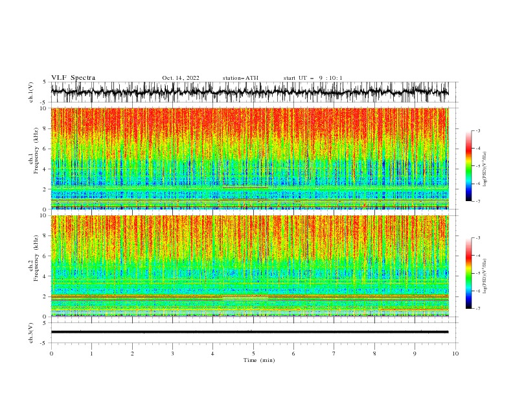This screenshot has width=513, height=397.
Task: Click the "station=ATH" label
Action: [240, 78]
